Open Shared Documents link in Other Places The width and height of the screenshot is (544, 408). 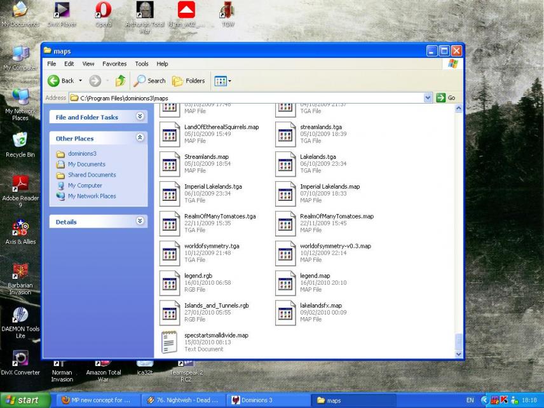[x=92, y=175]
